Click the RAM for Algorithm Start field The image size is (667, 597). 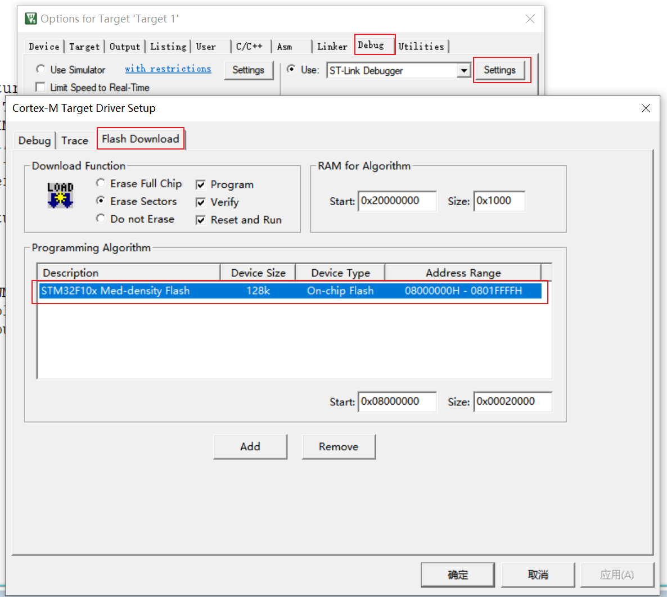click(397, 201)
